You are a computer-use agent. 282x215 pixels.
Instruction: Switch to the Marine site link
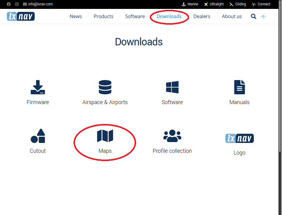(x=190, y=4)
